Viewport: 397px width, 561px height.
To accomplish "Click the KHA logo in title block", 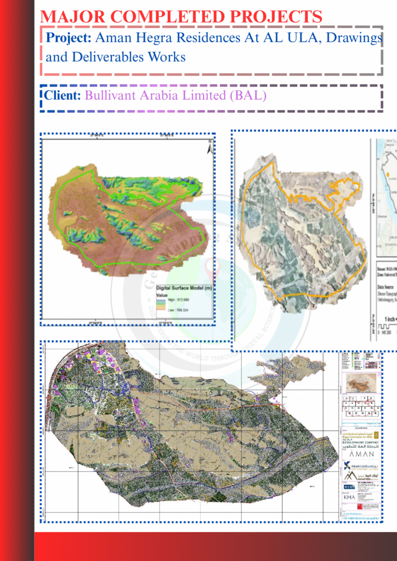I will coord(349,496).
